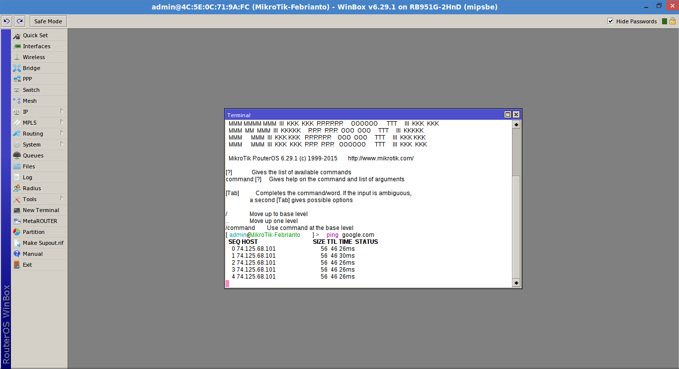Toggle Safe Mode button
This screenshot has height=369, width=679.
tap(48, 21)
